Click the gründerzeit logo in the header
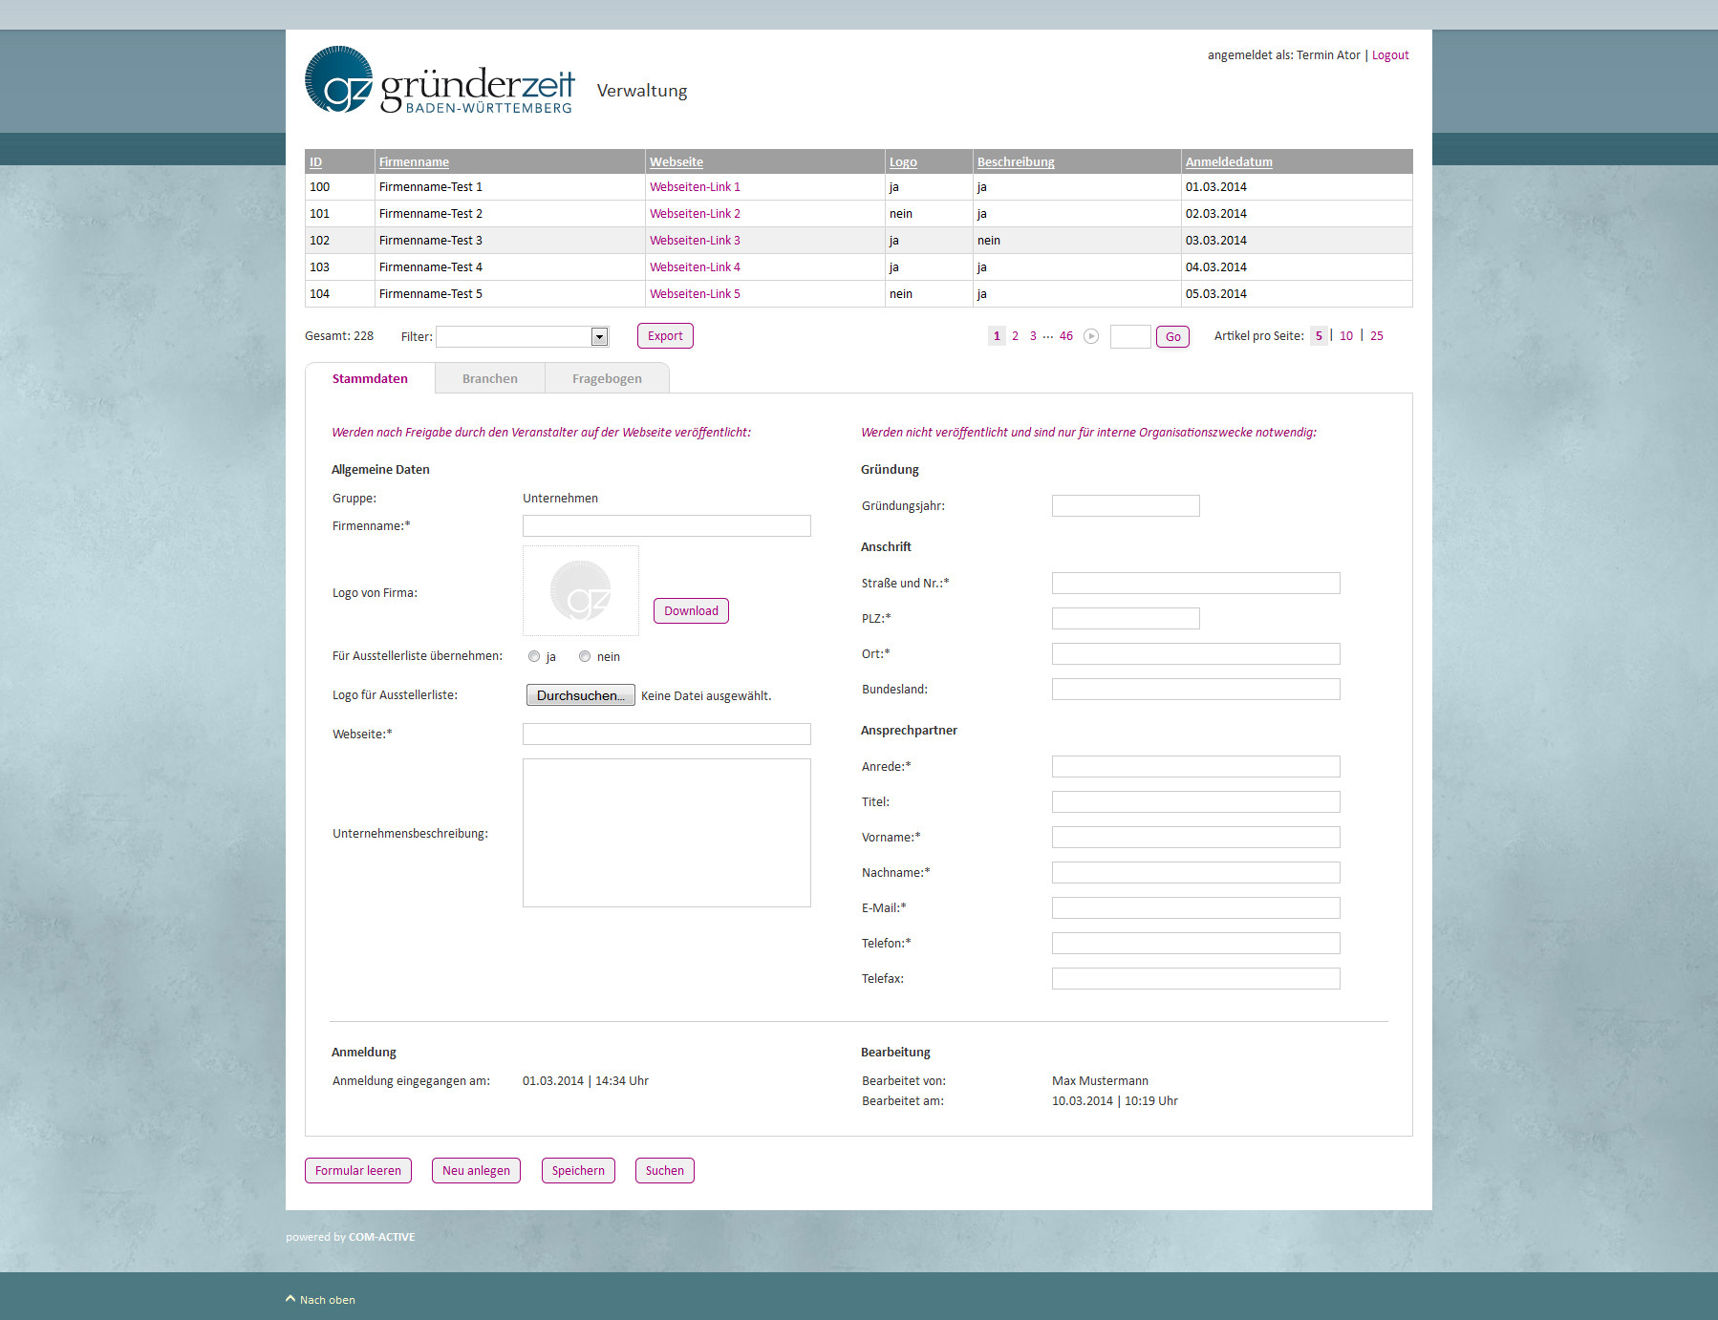Screen dimensions: 1718x1320 pyautogui.click(x=440, y=80)
